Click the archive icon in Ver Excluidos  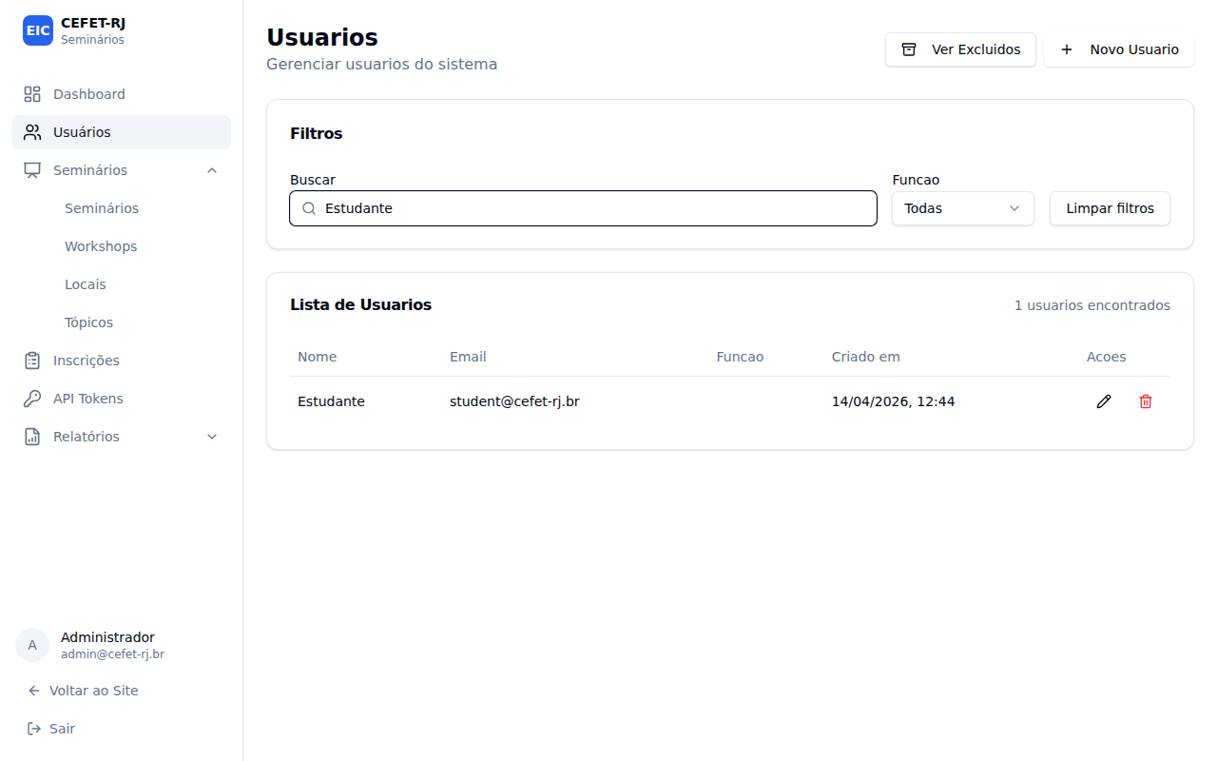click(909, 49)
